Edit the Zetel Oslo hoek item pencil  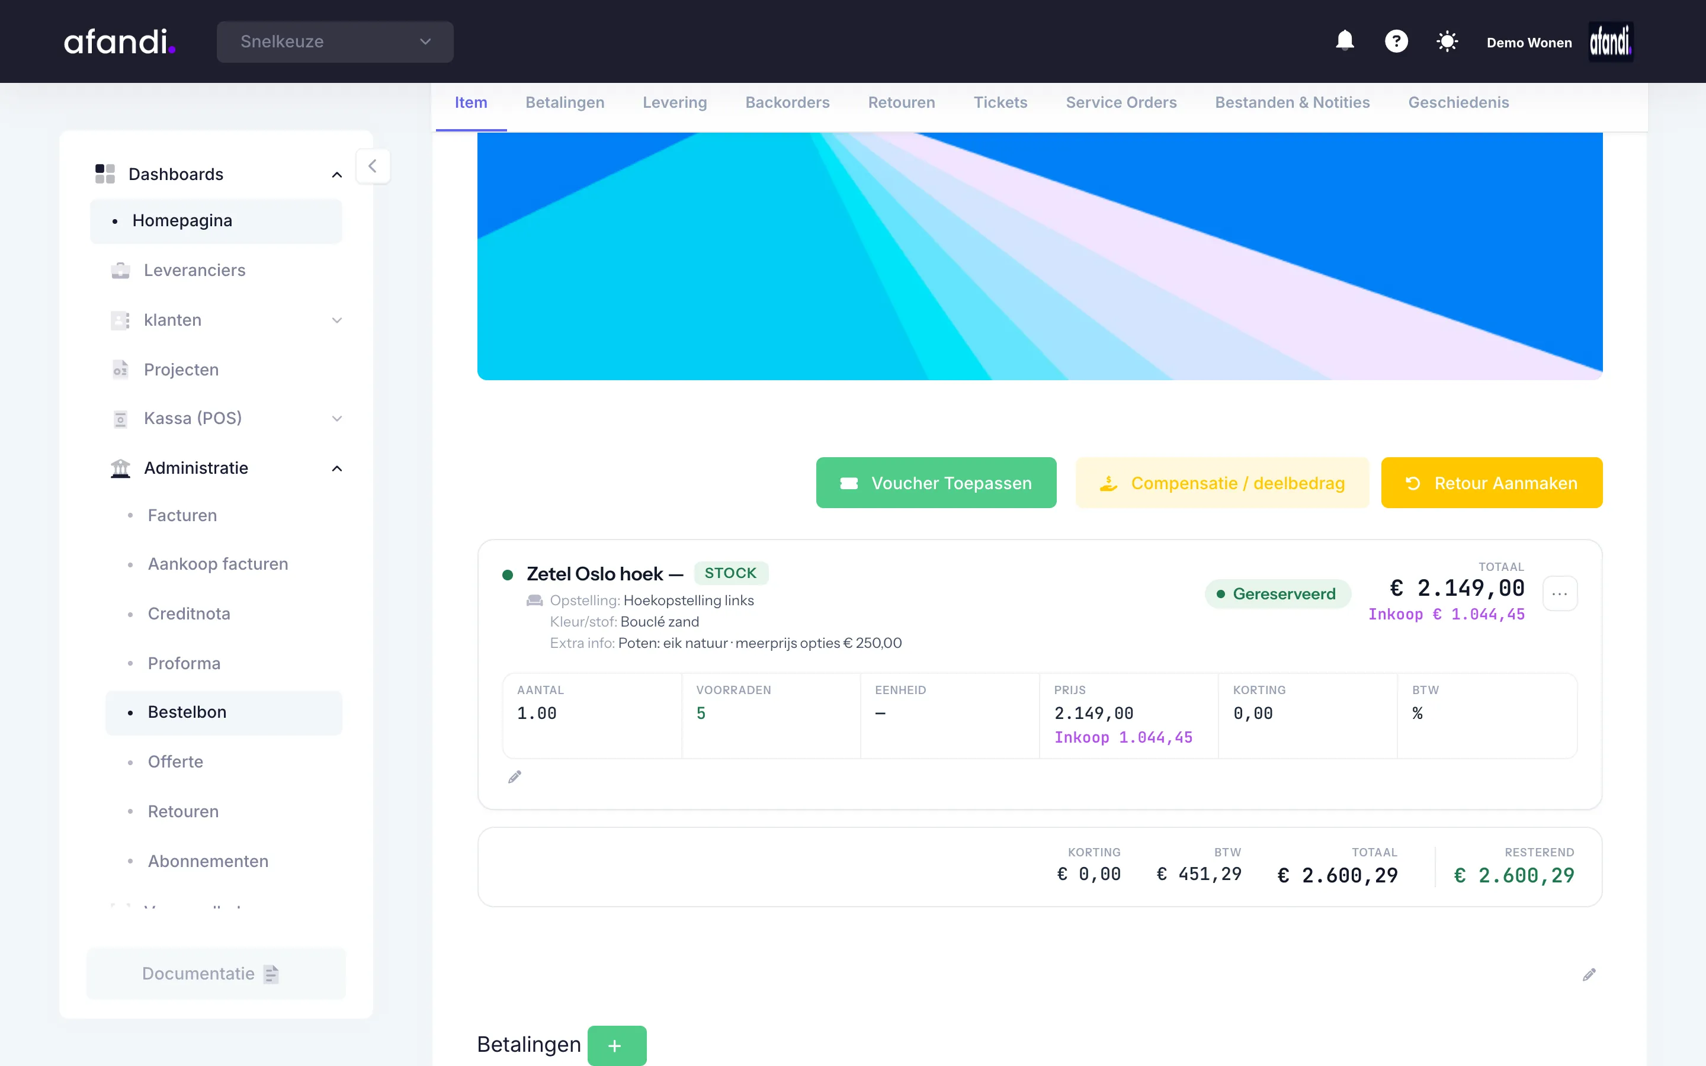coord(515,777)
